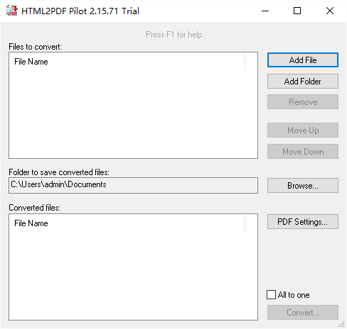Minimize the HTML2PDF Pilot window
347x329 pixels.
pos(265,11)
